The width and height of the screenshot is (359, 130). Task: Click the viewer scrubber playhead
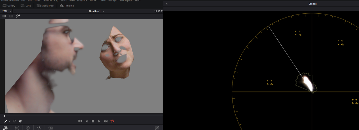pos(4,116)
